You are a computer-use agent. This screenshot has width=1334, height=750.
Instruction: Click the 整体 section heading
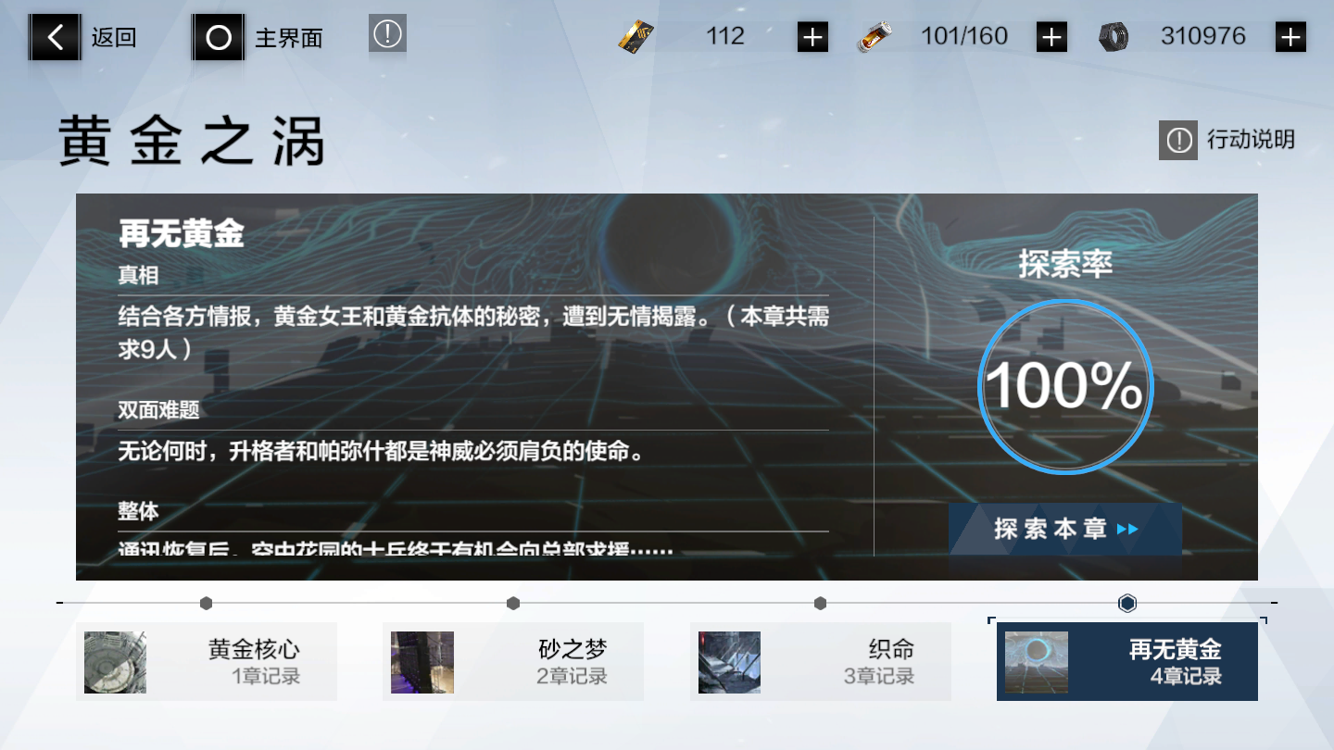pyautogui.click(x=138, y=510)
